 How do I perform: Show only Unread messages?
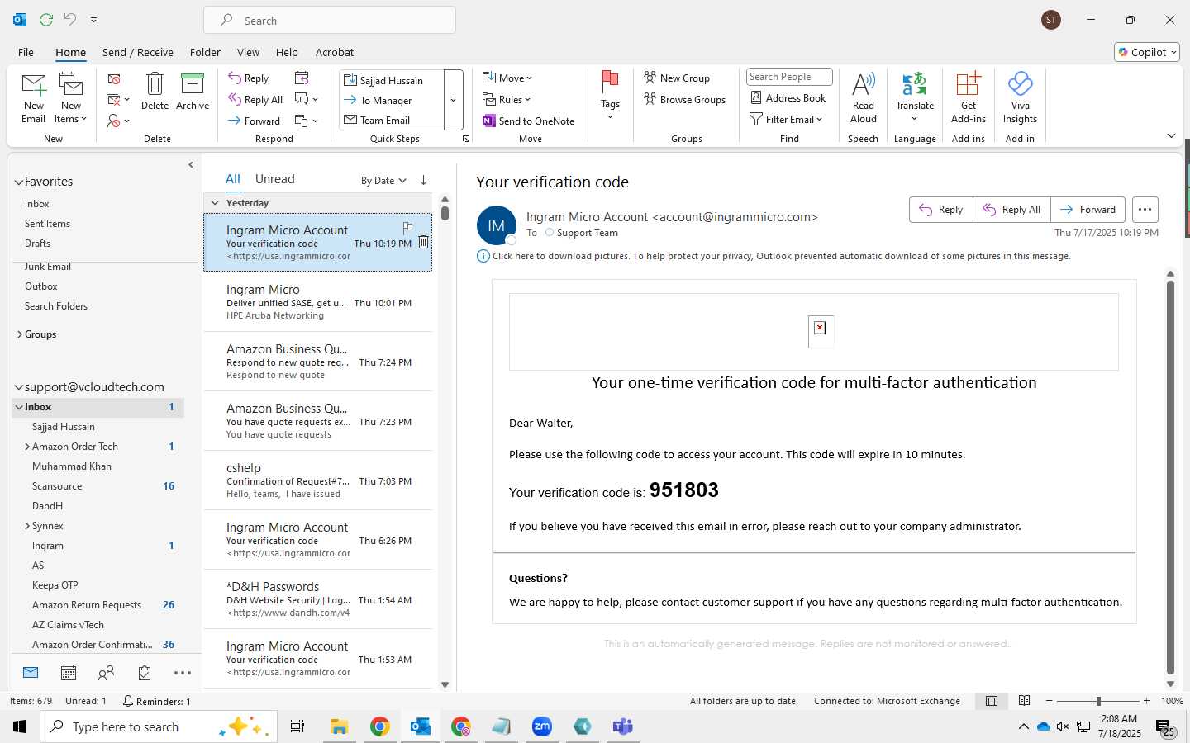(x=274, y=179)
